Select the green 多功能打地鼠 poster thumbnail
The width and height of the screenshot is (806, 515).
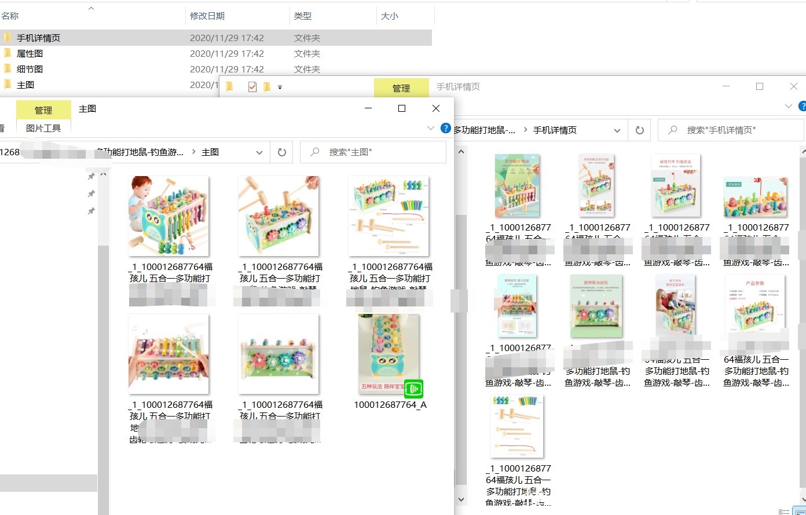[518, 186]
